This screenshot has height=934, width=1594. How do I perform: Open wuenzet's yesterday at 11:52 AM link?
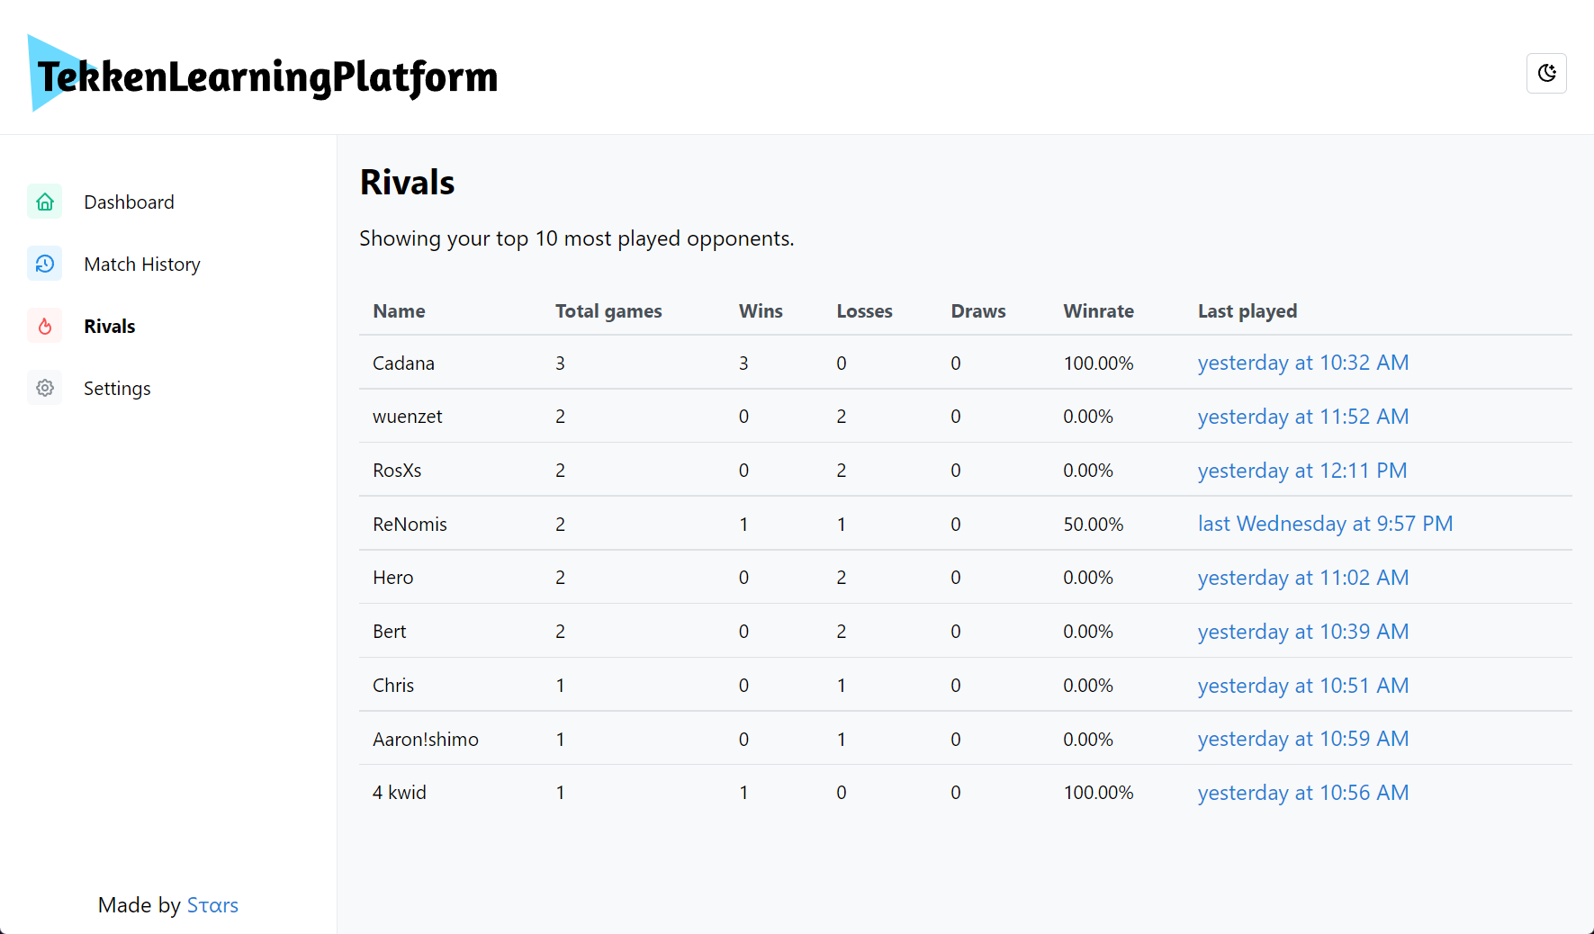click(x=1302, y=417)
